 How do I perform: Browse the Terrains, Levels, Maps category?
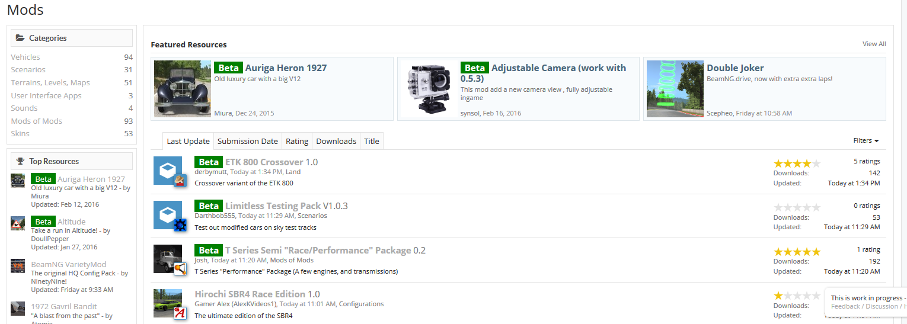coord(50,83)
